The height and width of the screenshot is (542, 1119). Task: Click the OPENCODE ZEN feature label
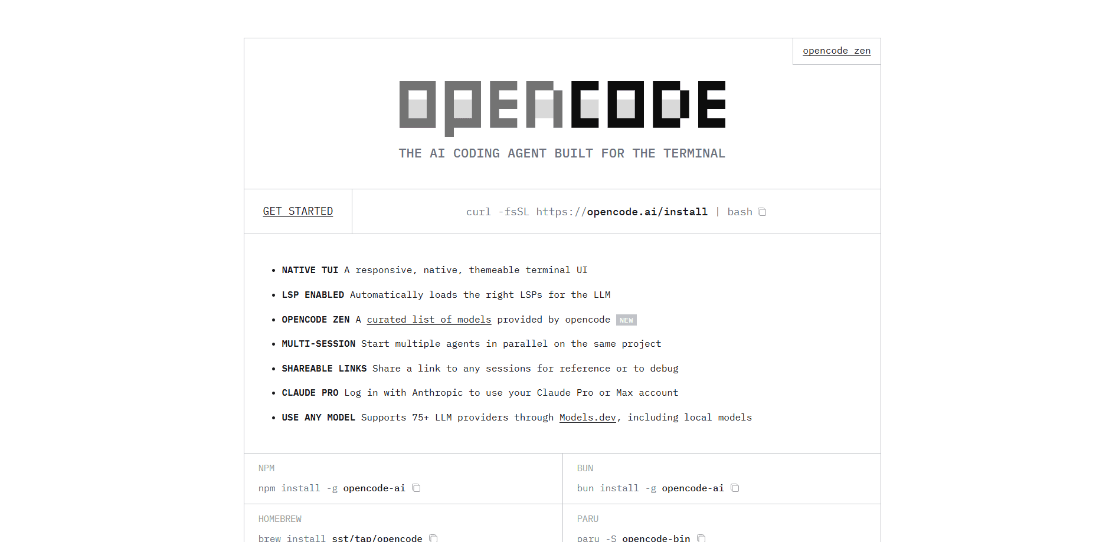316,320
